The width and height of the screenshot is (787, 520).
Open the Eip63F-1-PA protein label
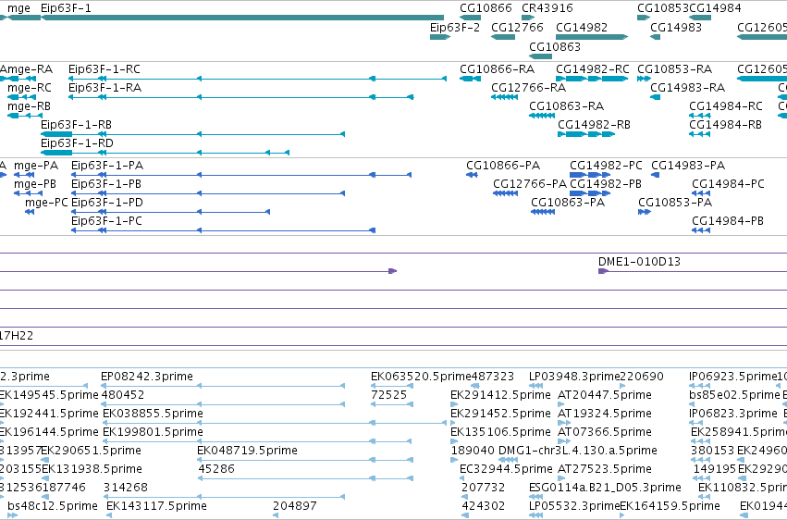[107, 166]
